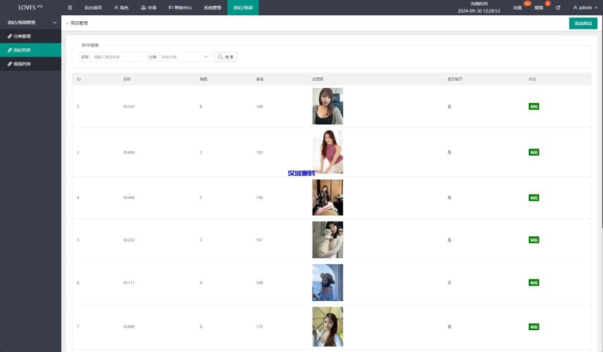The image size is (603, 352).
Task: Open 充值 notifications with badge 32
Action: (x=518, y=8)
